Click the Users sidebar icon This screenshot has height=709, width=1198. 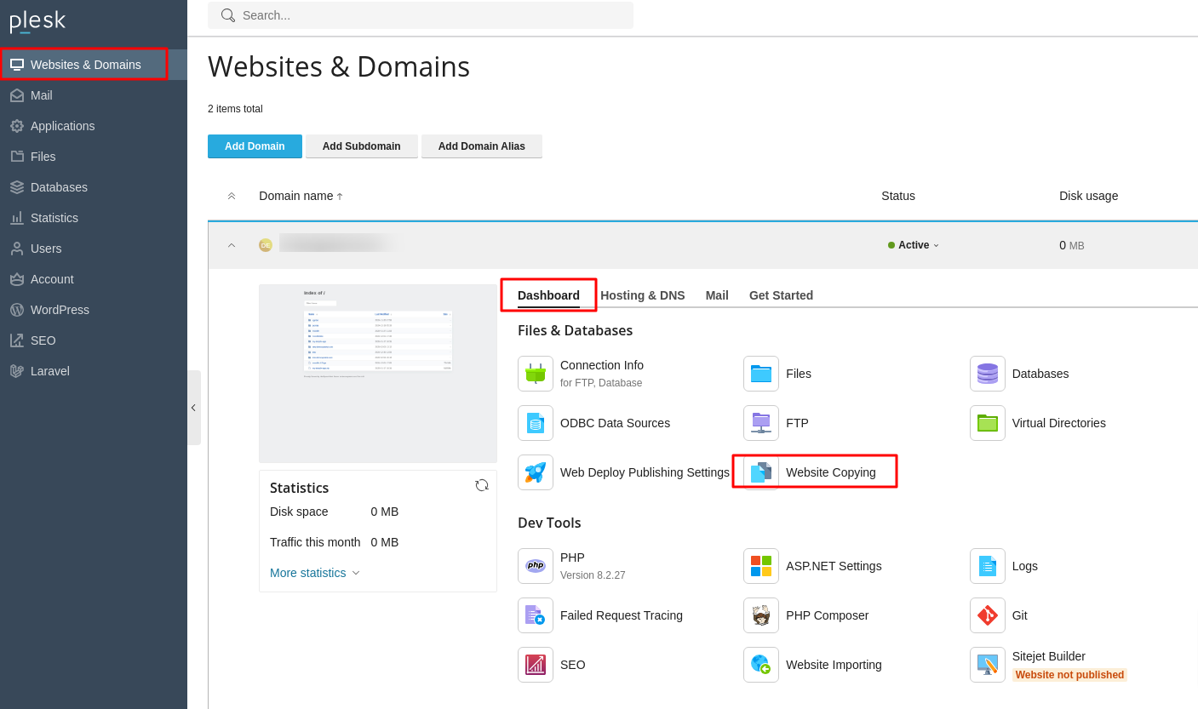pos(17,249)
